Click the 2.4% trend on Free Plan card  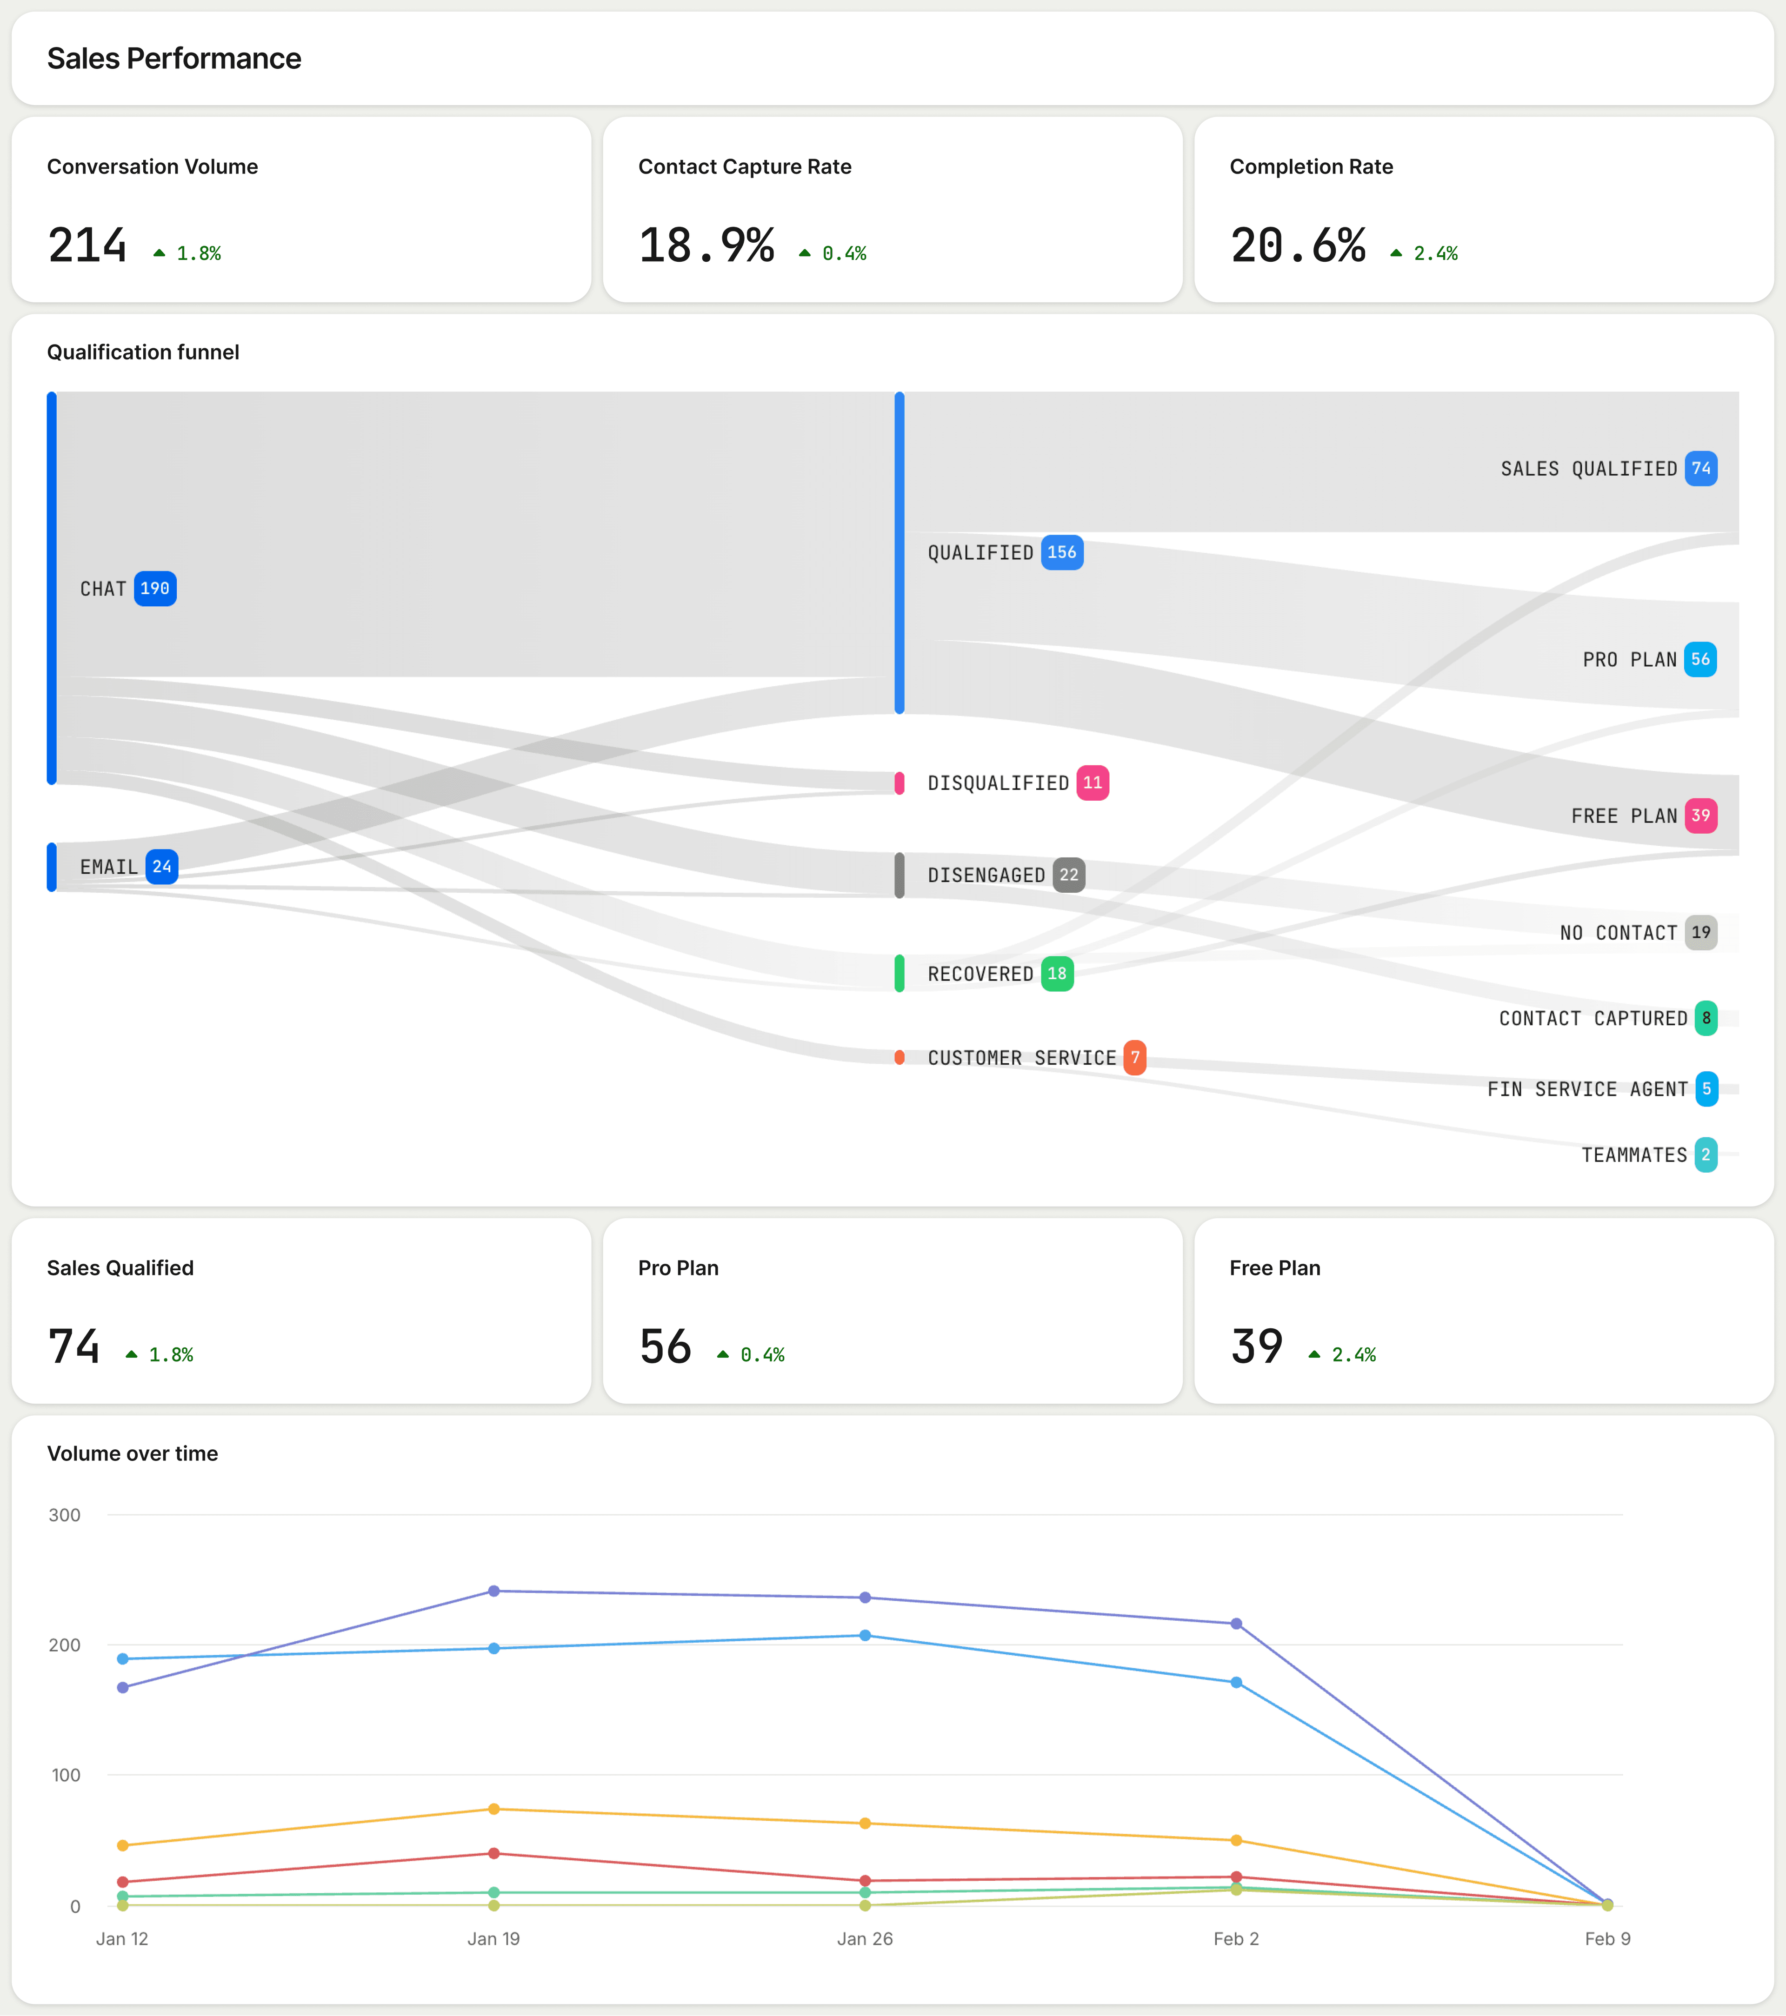pyautogui.click(x=1342, y=1354)
